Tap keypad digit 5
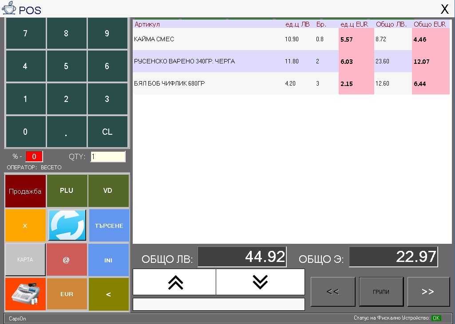Viewport: 455px width, 324px height. click(x=67, y=66)
